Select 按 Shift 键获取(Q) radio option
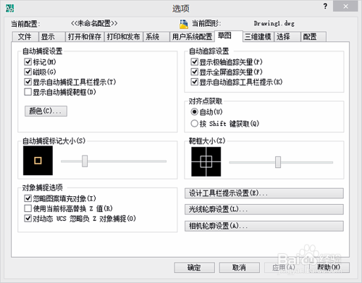Image resolution: width=362 pixels, height=283 pixels. pos(194,124)
